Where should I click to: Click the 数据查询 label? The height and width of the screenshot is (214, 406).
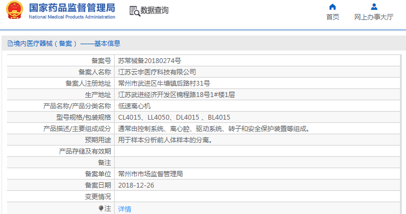(x=154, y=10)
